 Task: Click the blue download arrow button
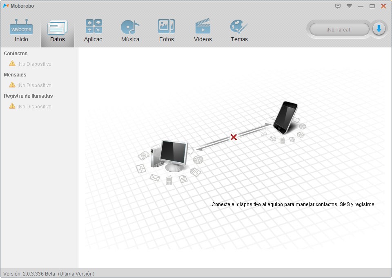379,29
